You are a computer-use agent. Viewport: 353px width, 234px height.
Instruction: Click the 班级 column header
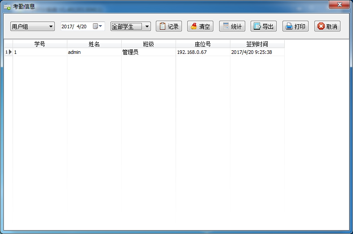tap(149, 44)
